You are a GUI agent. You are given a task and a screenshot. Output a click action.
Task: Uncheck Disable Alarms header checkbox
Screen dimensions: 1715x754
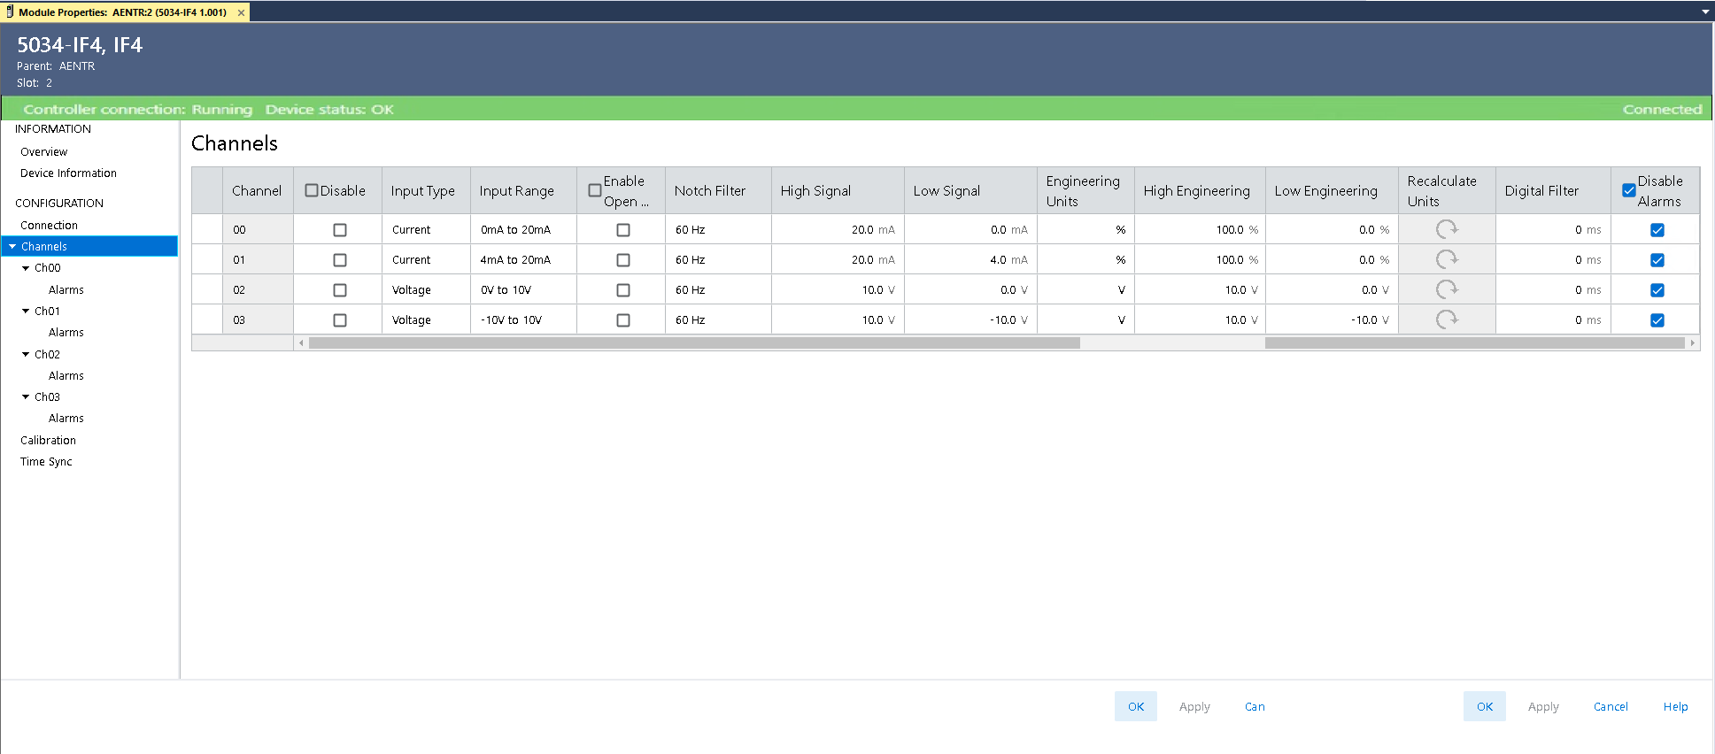tap(1629, 190)
